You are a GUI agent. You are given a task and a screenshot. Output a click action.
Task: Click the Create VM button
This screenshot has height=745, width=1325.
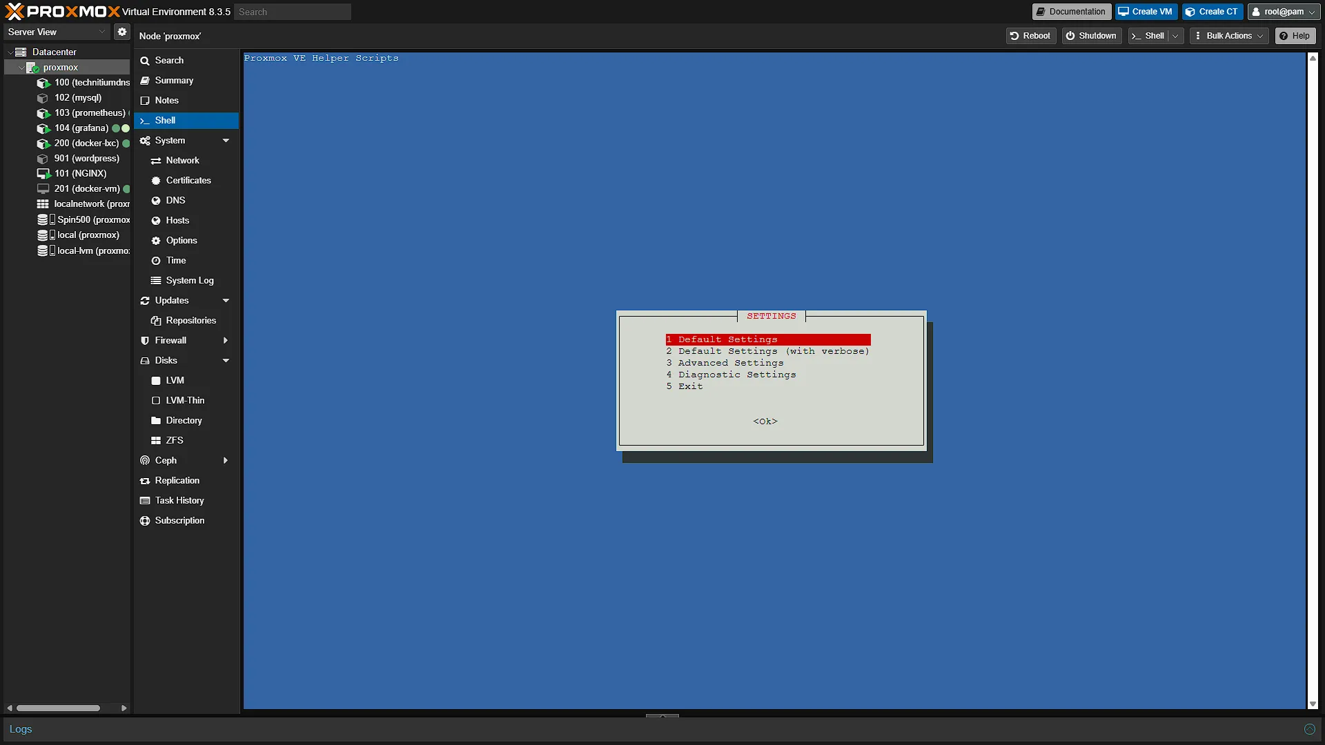(x=1146, y=12)
